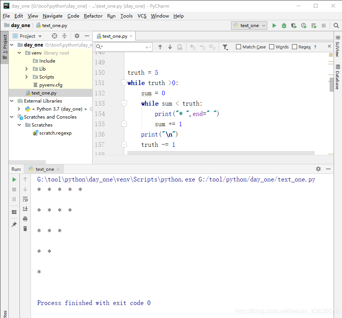Open the Refactor menu
This screenshot has width=342, height=318.
tap(93, 16)
